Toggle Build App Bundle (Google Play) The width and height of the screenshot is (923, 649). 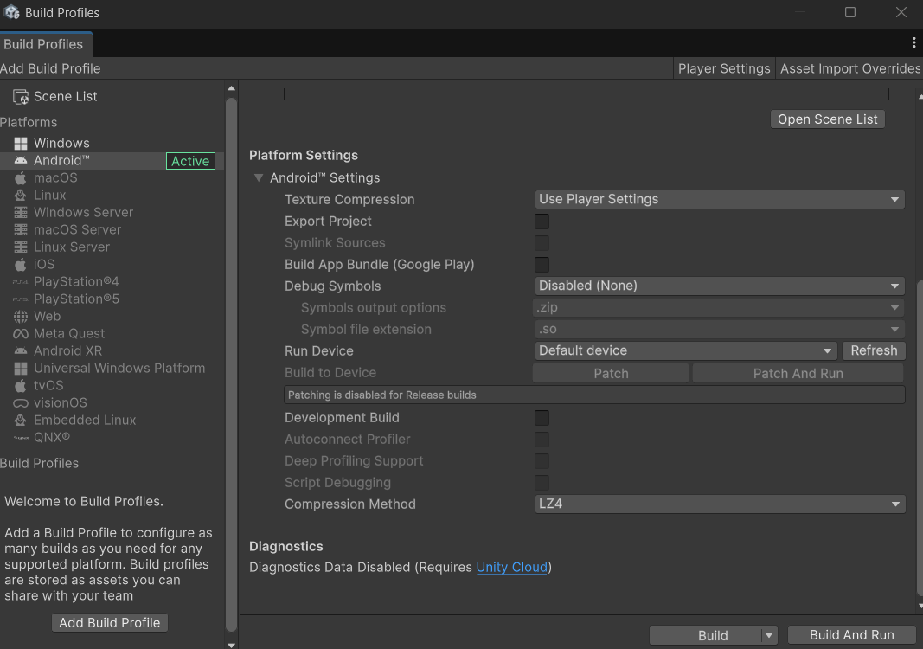[542, 265]
